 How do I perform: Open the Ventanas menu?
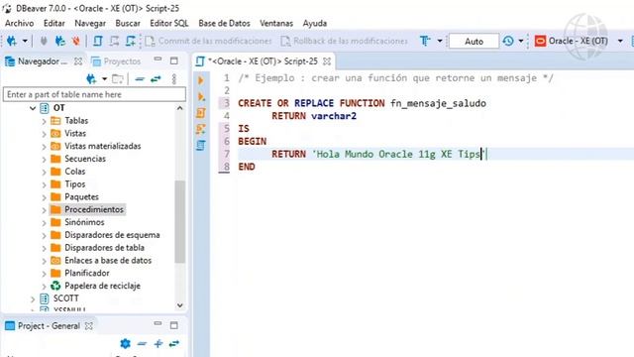coord(276,23)
